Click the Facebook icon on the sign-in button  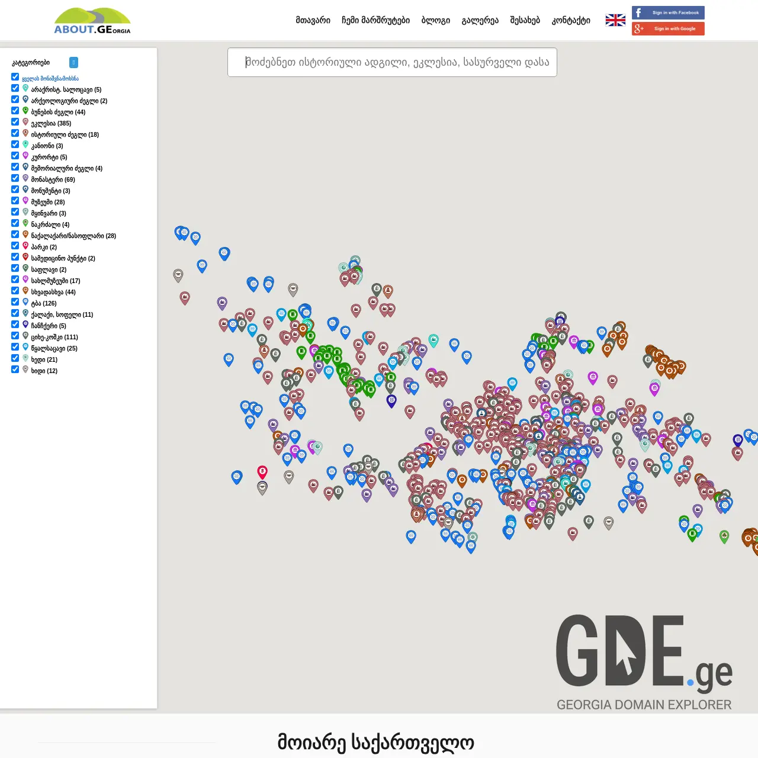(x=638, y=12)
